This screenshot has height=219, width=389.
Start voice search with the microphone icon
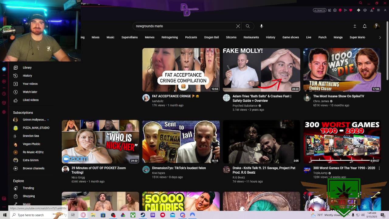tap(261, 26)
